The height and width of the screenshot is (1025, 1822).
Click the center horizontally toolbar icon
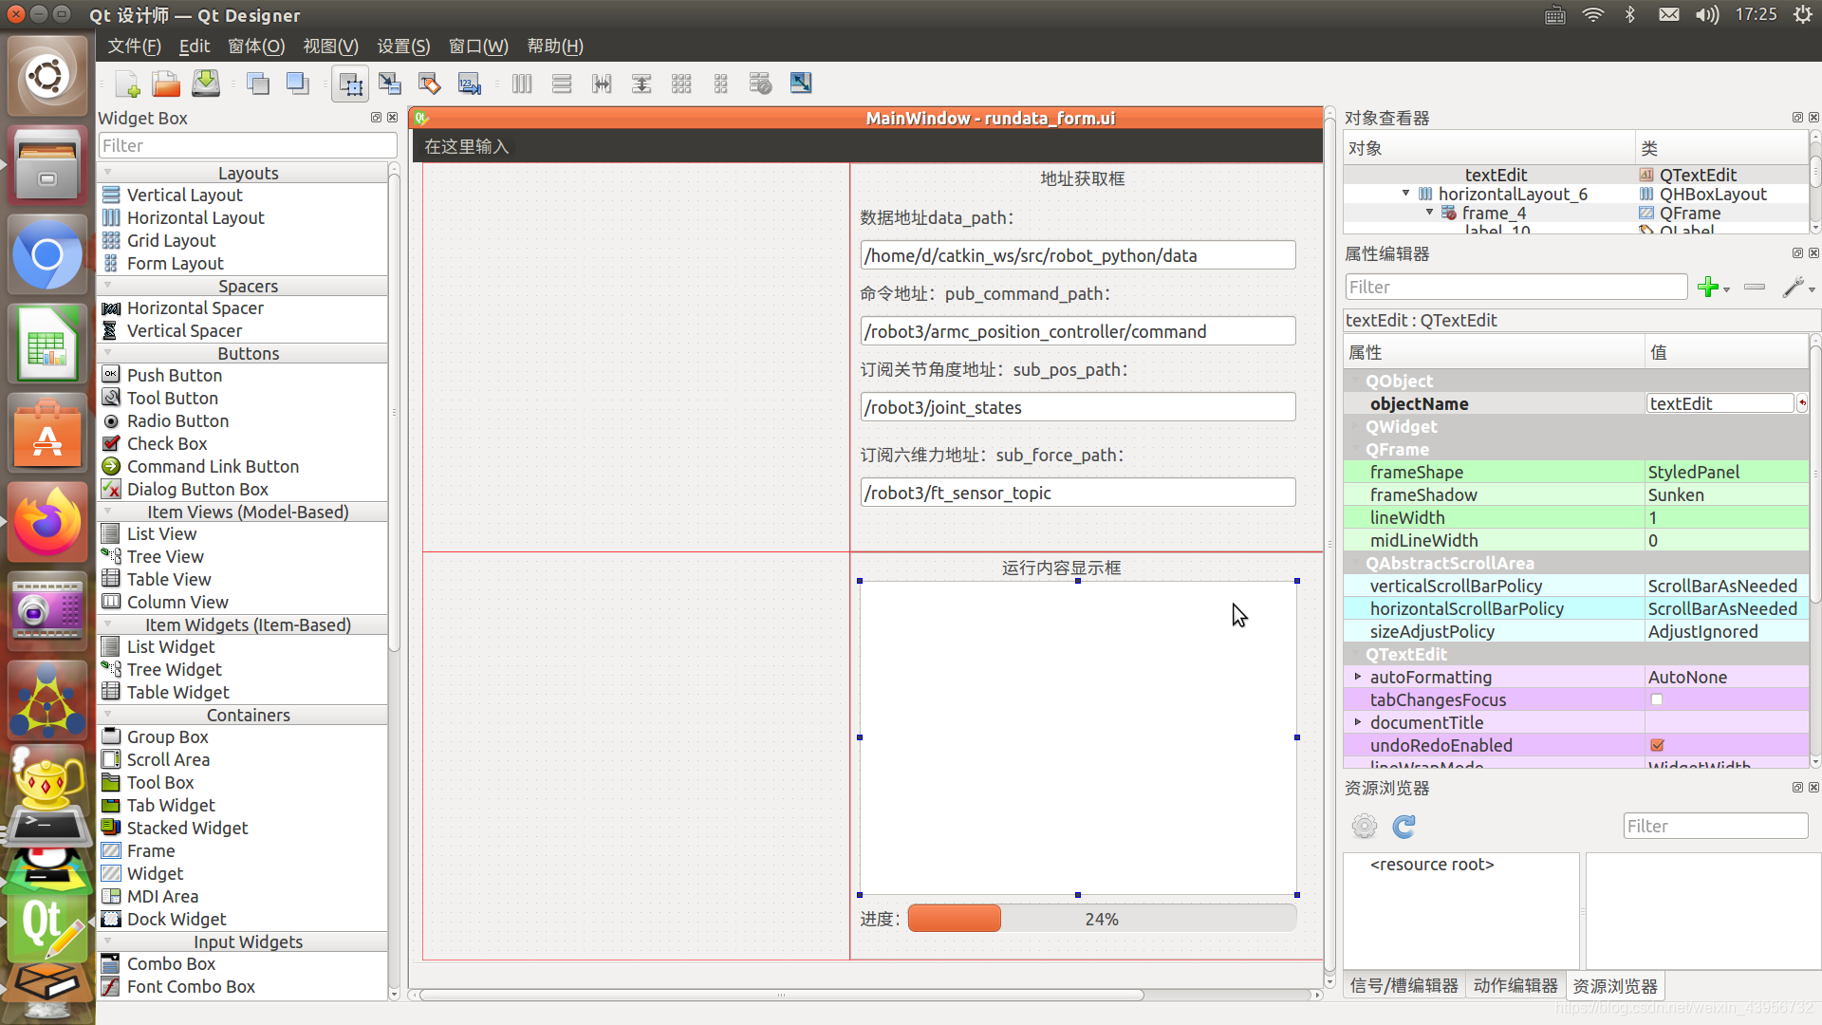[x=601, y=83]
